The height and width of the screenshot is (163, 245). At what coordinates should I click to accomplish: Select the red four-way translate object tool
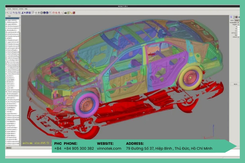coord(56,13)
